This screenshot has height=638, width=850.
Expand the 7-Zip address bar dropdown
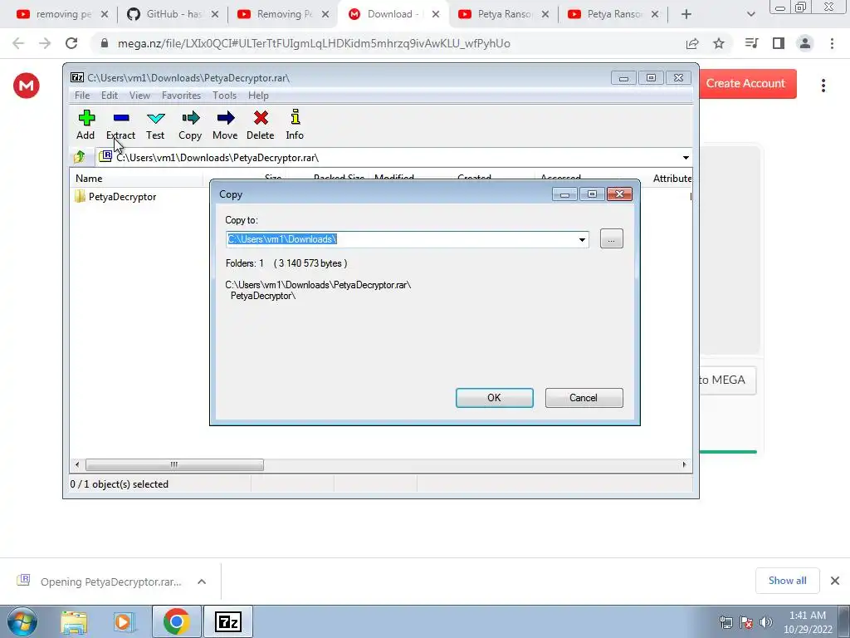(x=686, y=157)
